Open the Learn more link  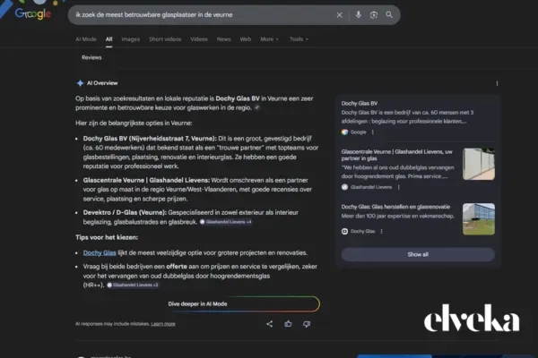[163, 324]
